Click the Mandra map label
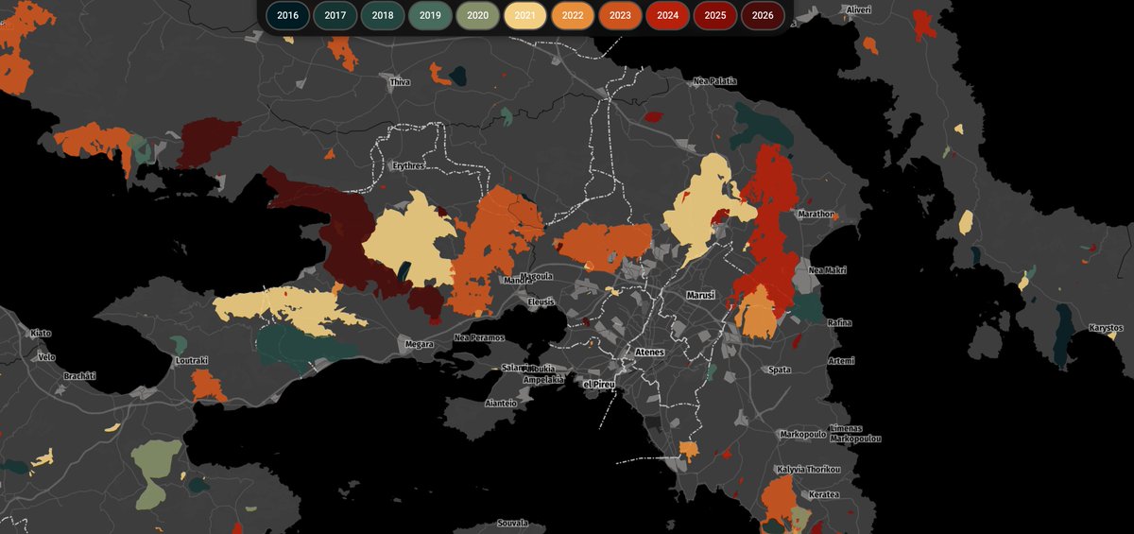Image resolution: width=1134 pixels, height=534 pixels. coord(518,280)
